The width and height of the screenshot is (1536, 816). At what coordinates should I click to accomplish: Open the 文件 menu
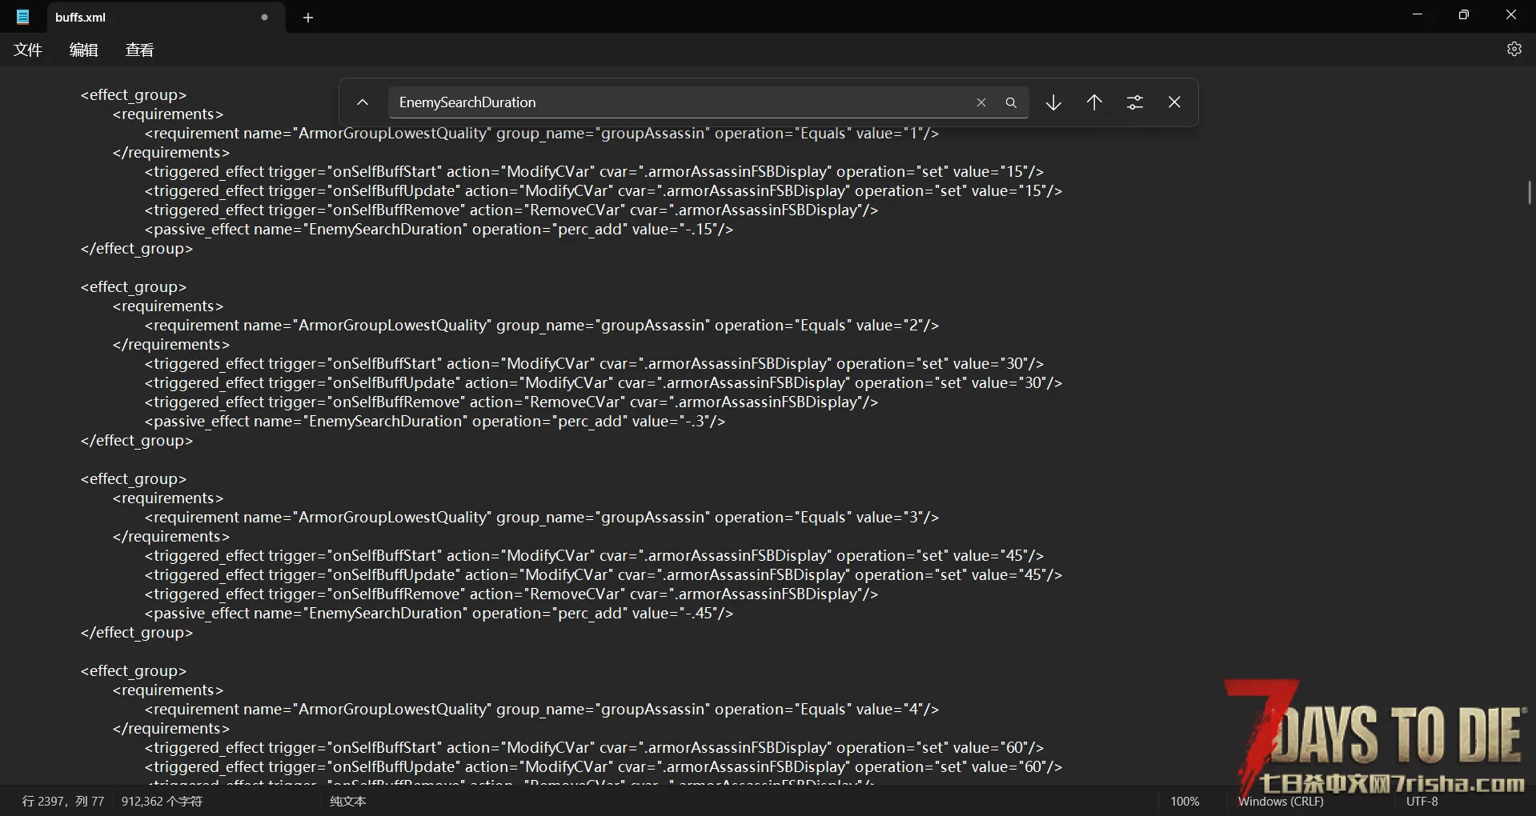click(28, 50)
